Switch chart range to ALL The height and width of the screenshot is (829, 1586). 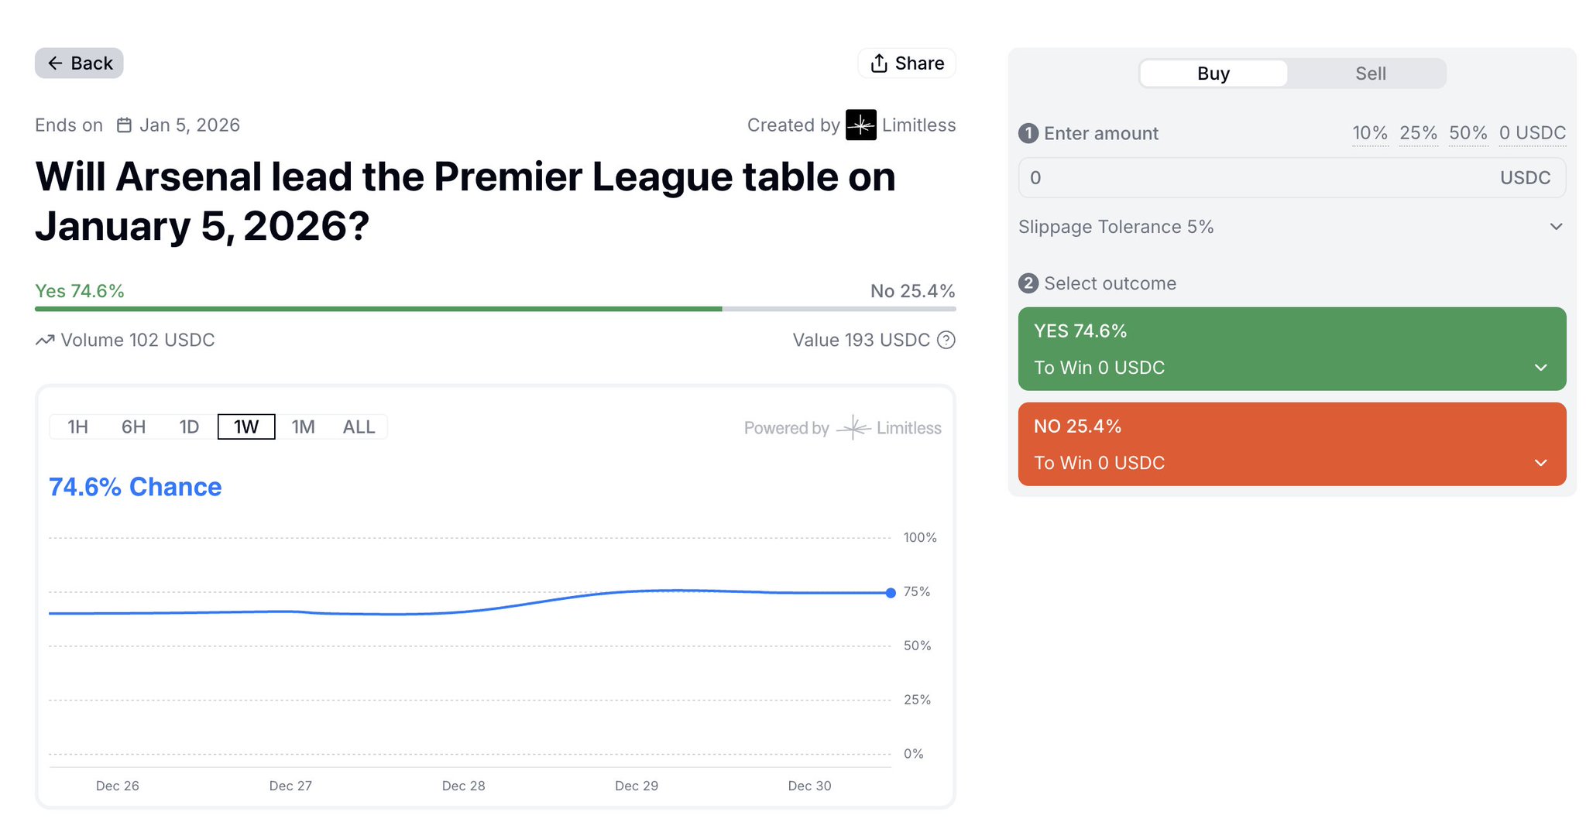point(359,426)
